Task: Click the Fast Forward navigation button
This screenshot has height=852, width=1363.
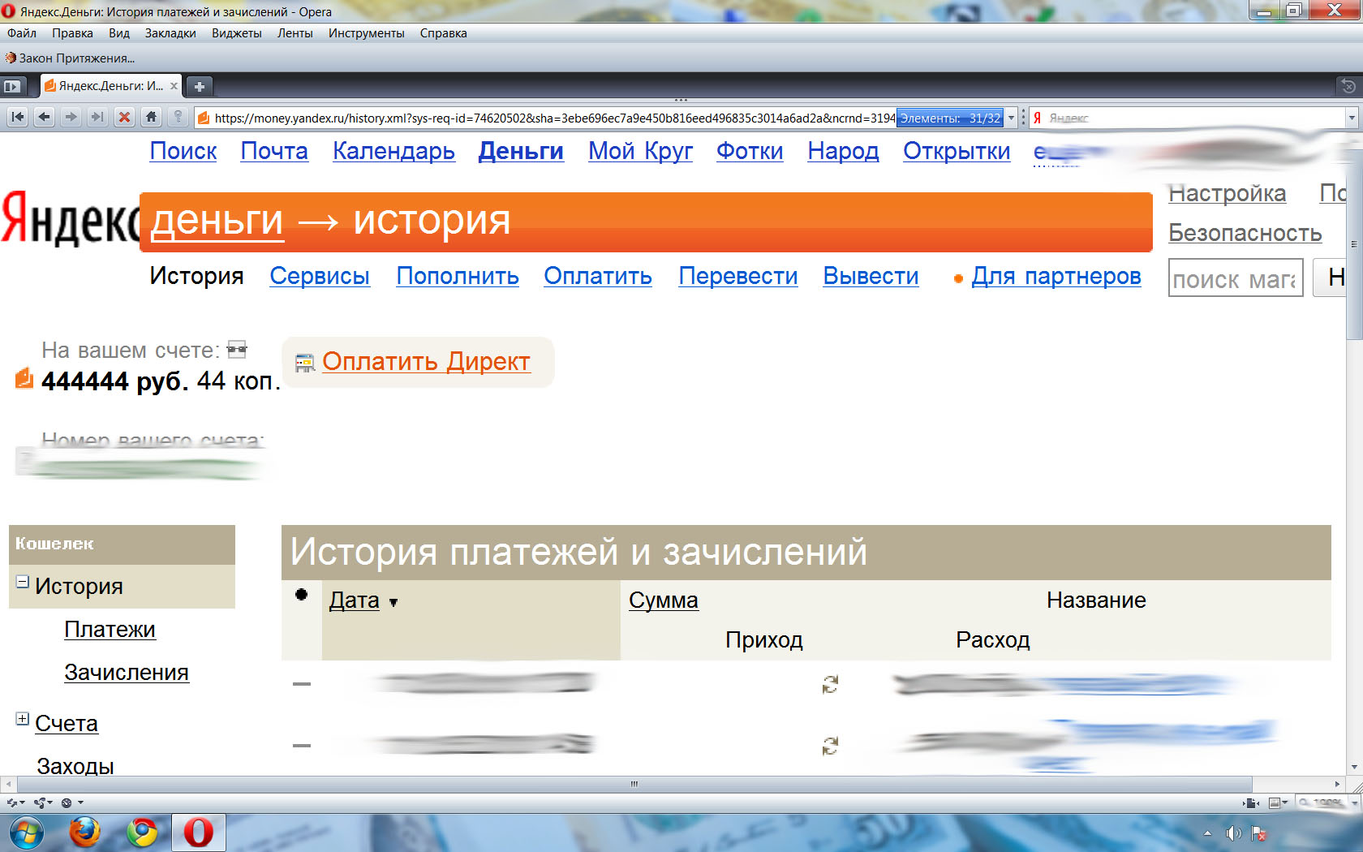Action: tap(97, 118)
